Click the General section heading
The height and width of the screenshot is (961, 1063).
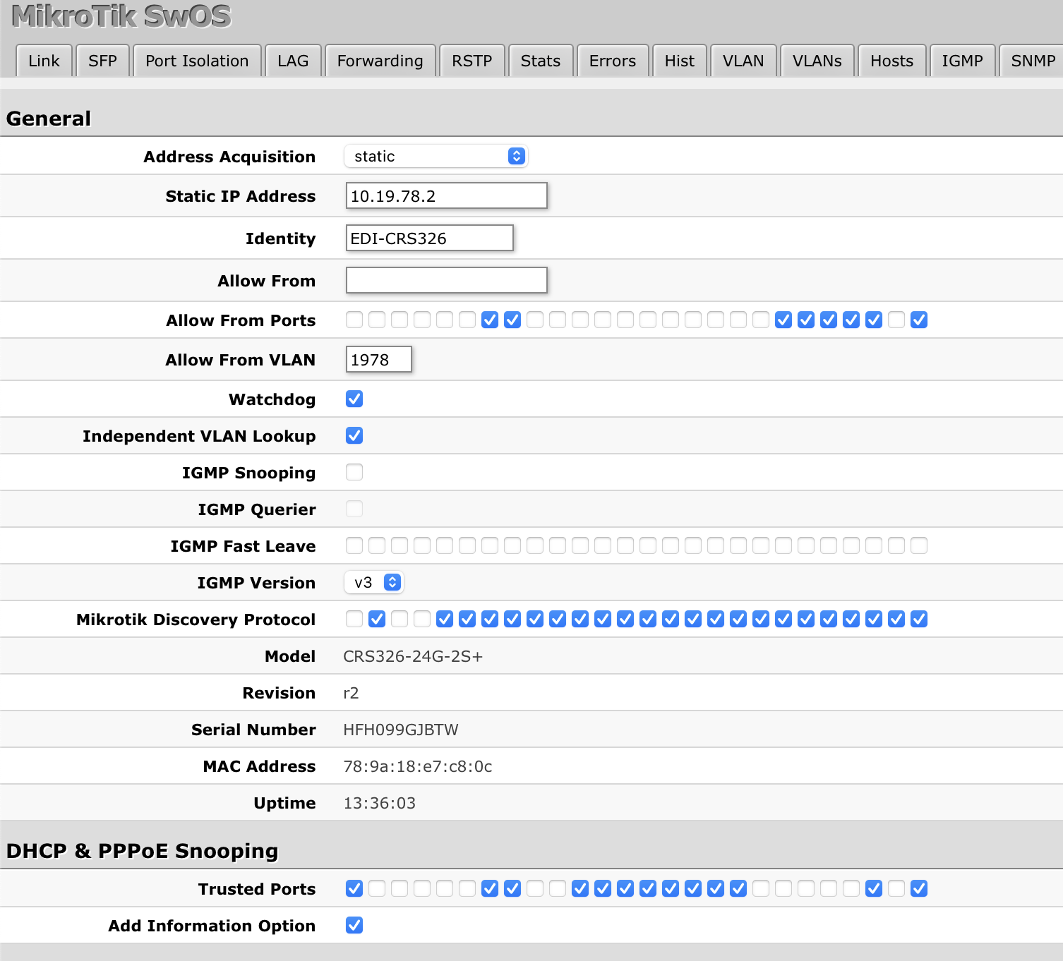pyautogui.click(x=49, y=118)
